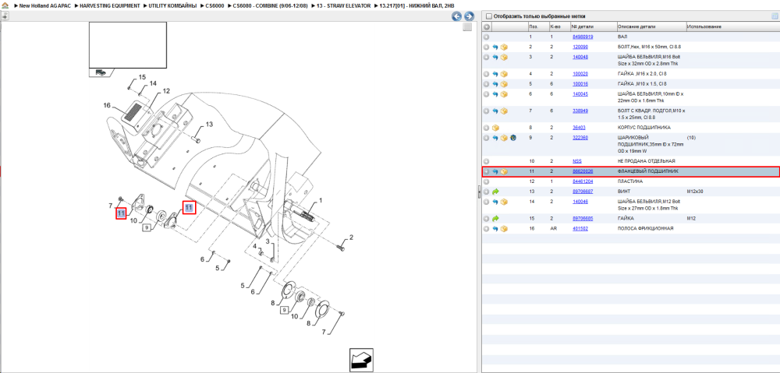This screenshot has height=373, width=780.
Task: Open part number link 120090
Action: coord(580,47)
